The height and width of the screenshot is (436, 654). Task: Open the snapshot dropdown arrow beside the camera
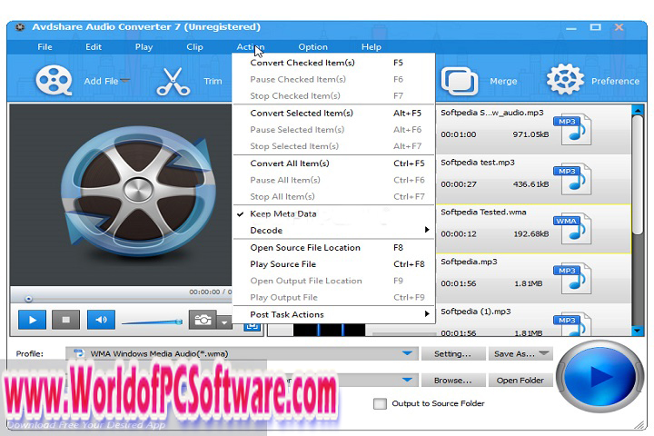click(224, 322)
